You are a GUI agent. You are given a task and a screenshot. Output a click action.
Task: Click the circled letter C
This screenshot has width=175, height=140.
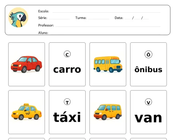point(67,54)
